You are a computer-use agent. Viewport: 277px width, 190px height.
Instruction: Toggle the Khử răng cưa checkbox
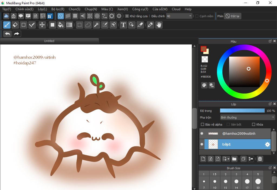coord(127,16)
